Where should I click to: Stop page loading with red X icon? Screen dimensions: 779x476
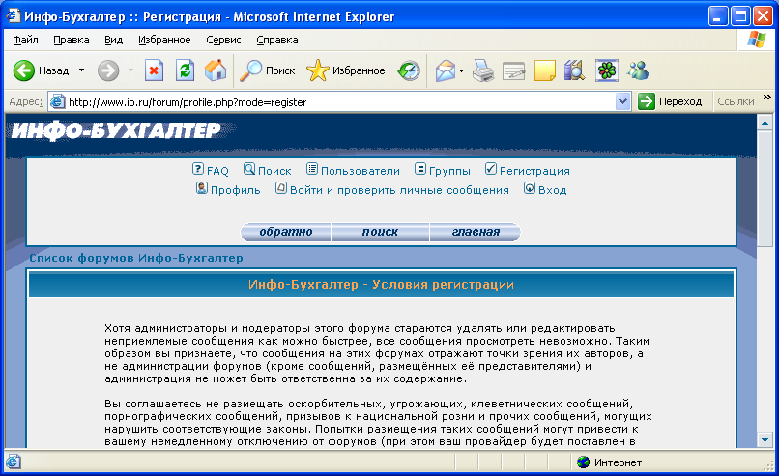[154, 70]
